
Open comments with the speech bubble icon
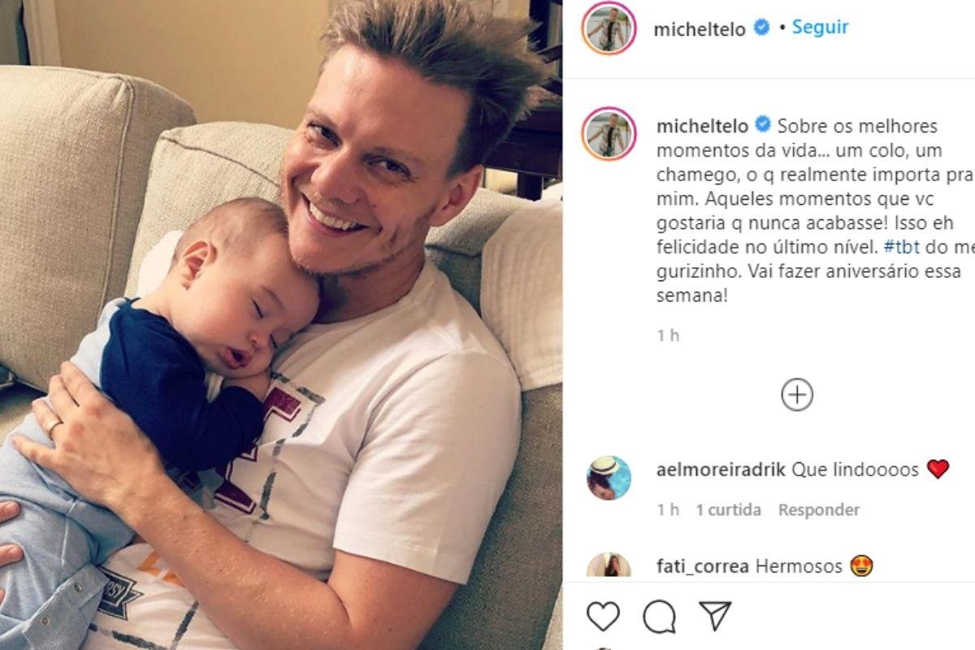point(659,617)
